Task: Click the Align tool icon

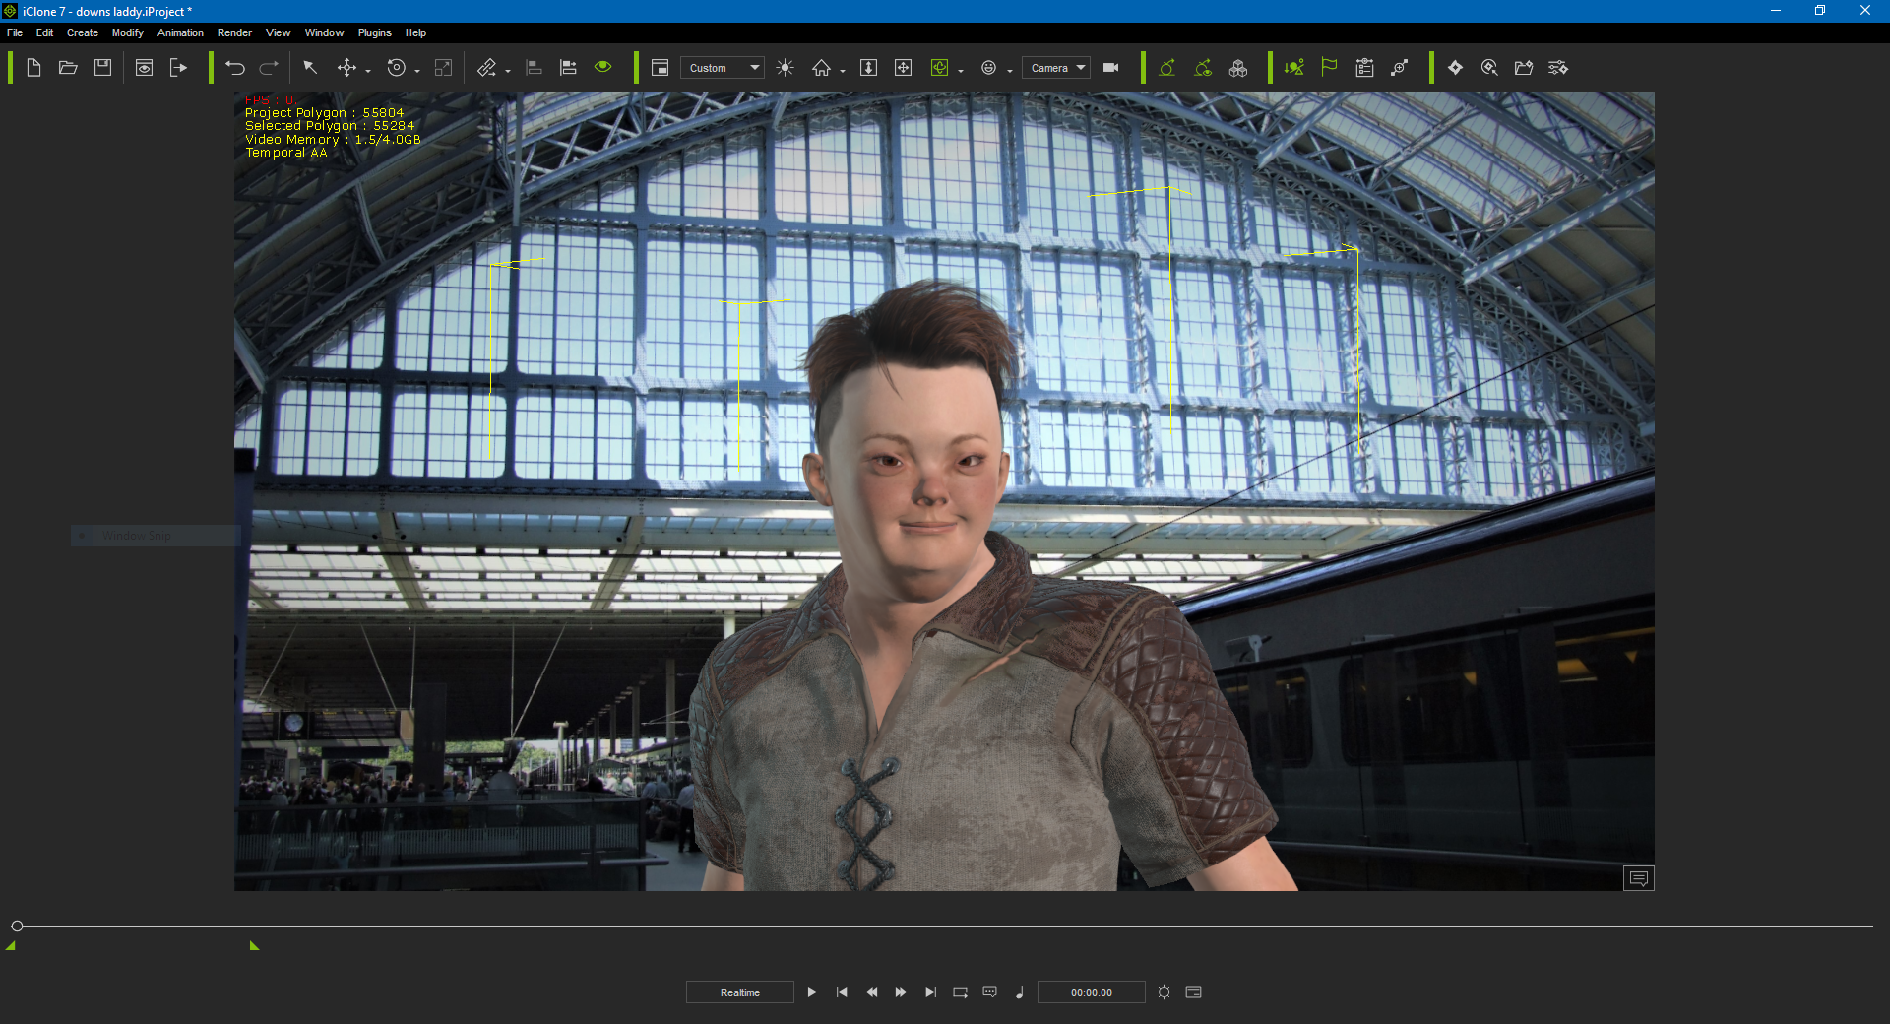Action: coord(535,68)
